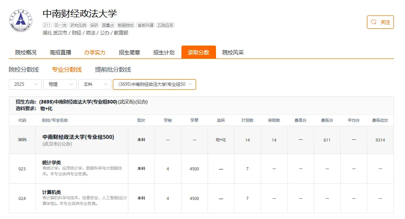405x219 pixels.
Task: Click the 选科要求 物+化 line
Action: (x=34, y=109)
